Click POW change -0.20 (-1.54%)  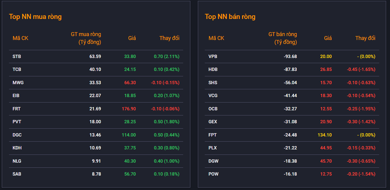361,174
